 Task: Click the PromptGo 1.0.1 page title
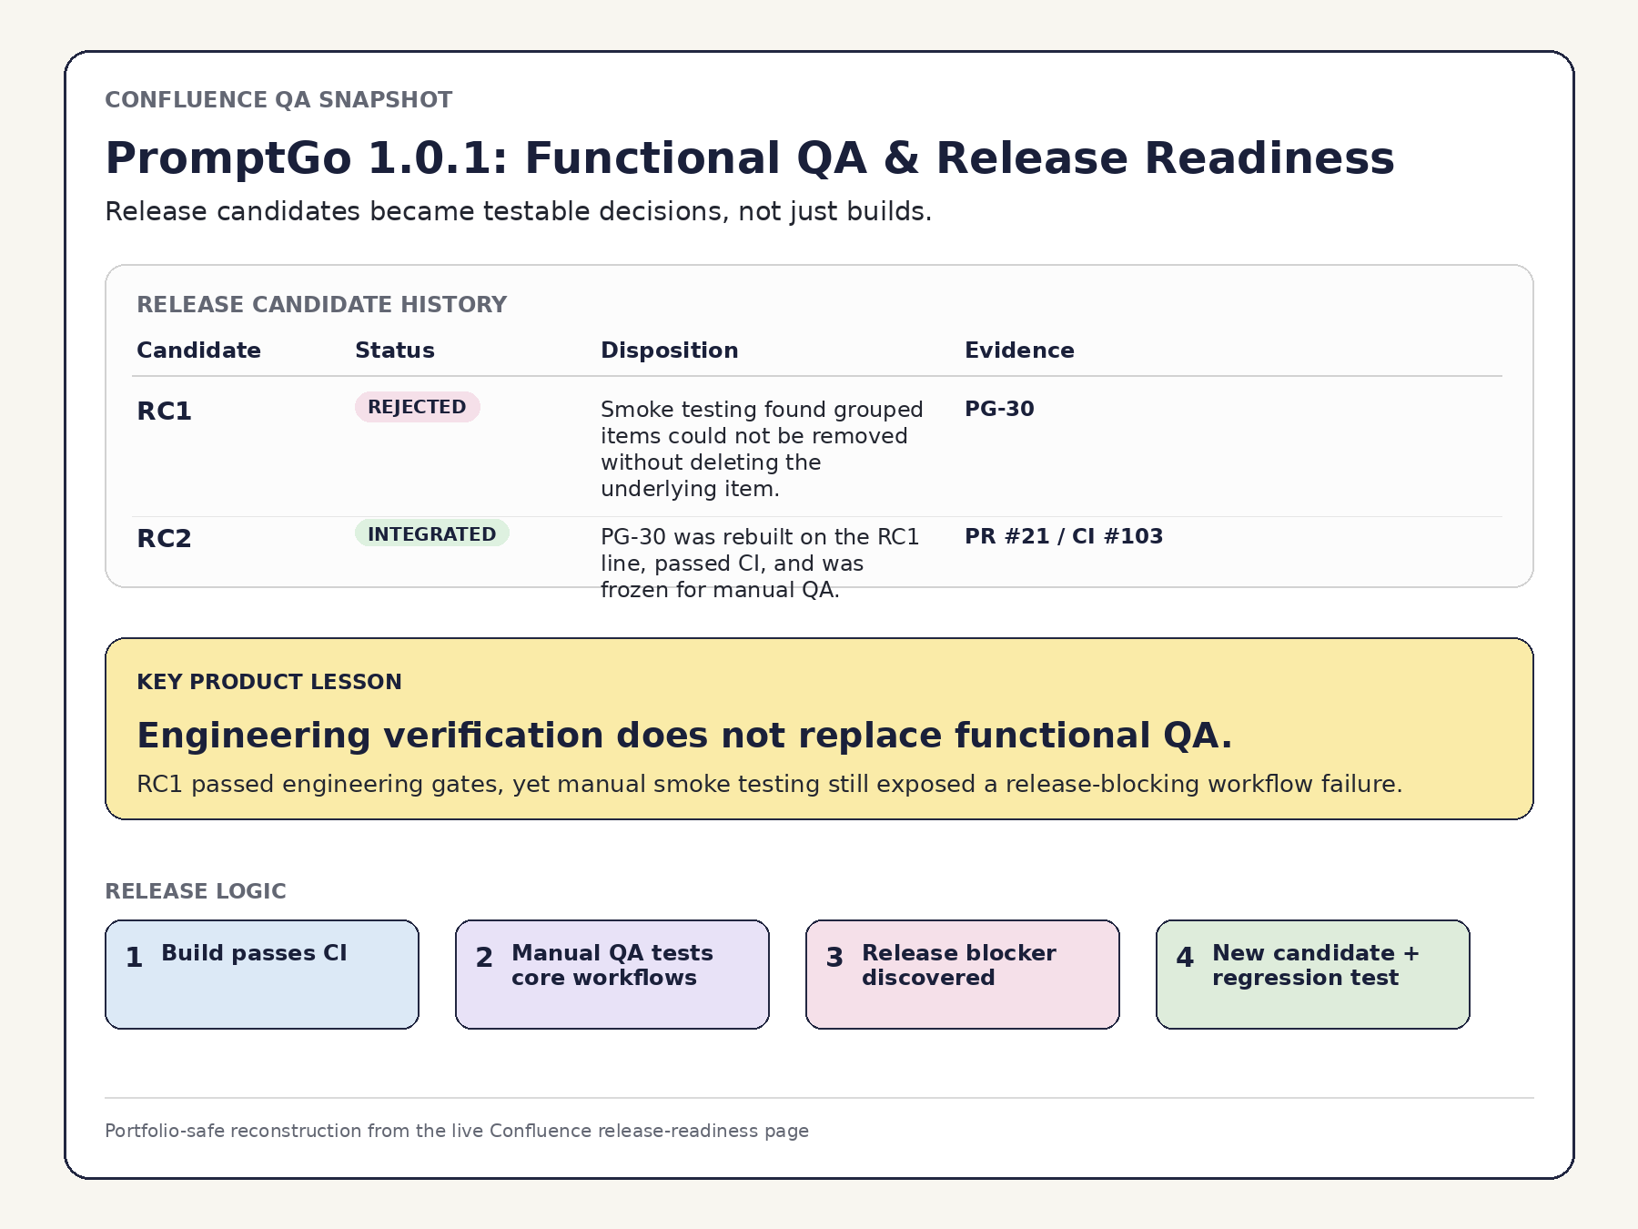click(x=750, y=158)
